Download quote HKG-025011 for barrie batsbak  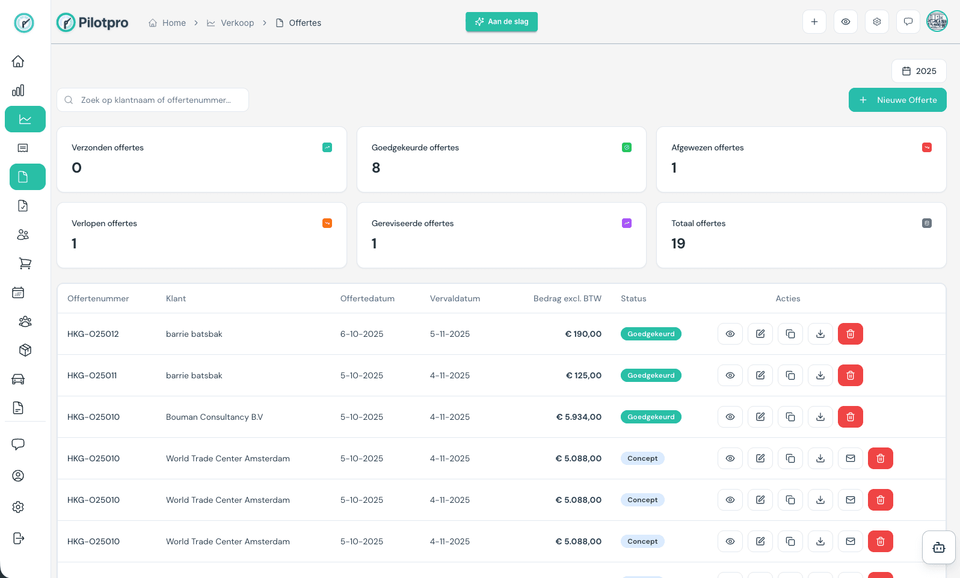tap(820, 375)
